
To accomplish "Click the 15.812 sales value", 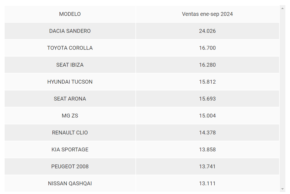I will click(x=207, y=82).
